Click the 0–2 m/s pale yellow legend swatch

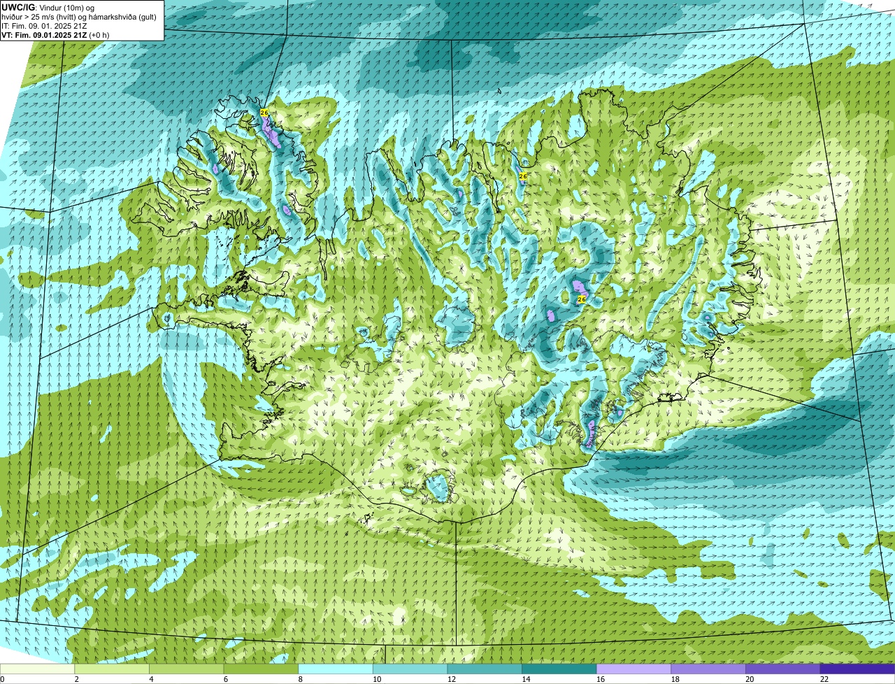pos(37,669)
